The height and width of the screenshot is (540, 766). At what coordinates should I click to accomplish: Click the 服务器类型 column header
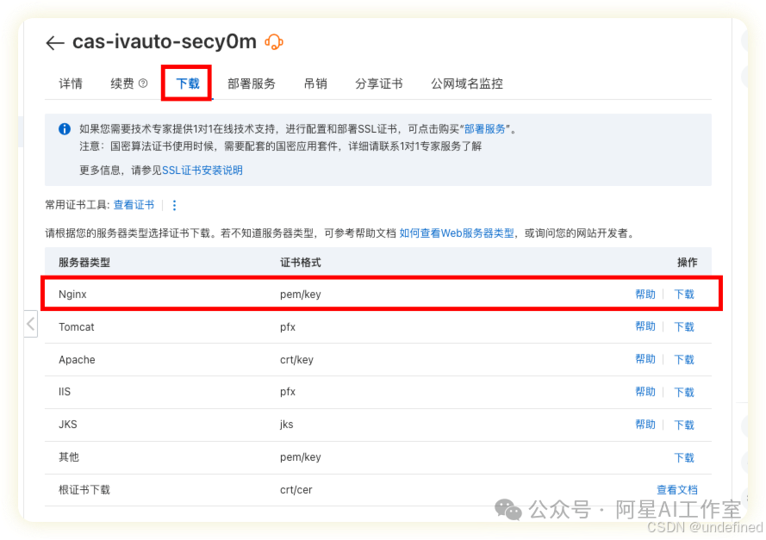(x=84, y=263)
